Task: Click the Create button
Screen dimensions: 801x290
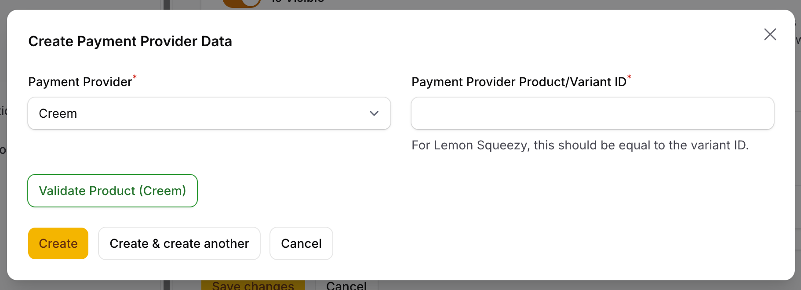Action: pyautogui.click(x=58, y=243)
